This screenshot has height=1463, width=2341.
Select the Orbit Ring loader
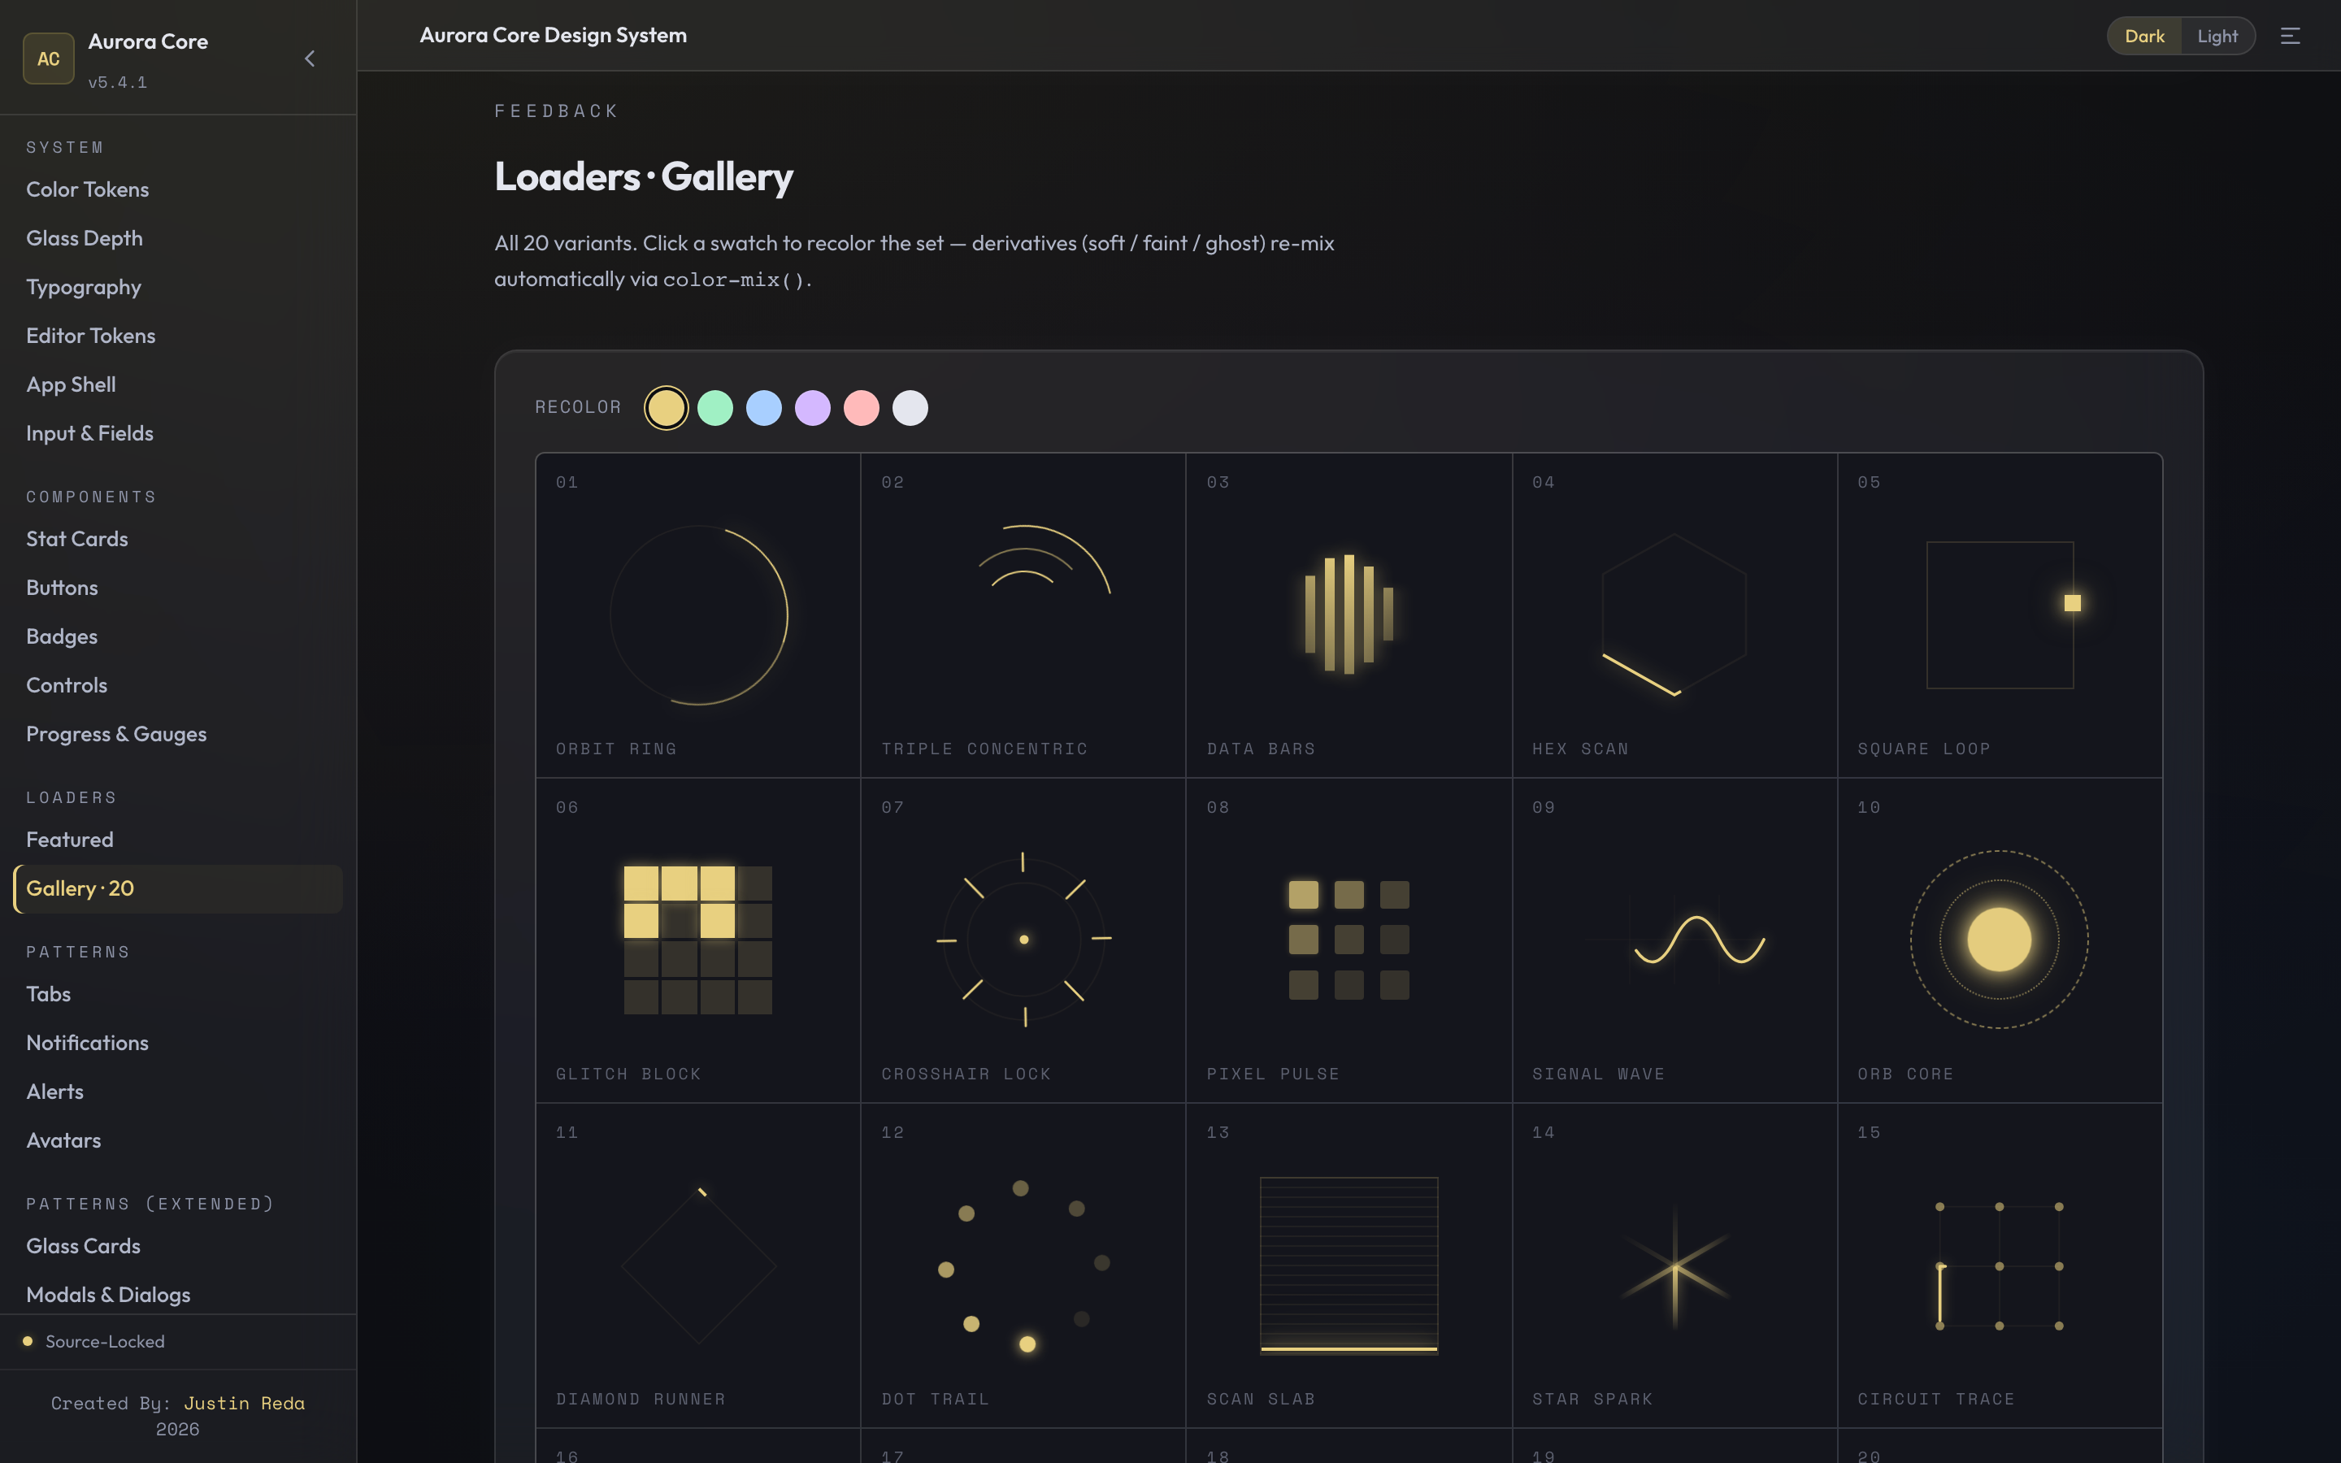tap(698, 615)
